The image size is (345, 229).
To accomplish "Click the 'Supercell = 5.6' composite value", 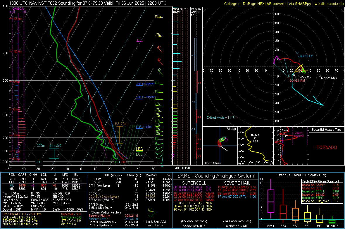I will coord(71,214).
